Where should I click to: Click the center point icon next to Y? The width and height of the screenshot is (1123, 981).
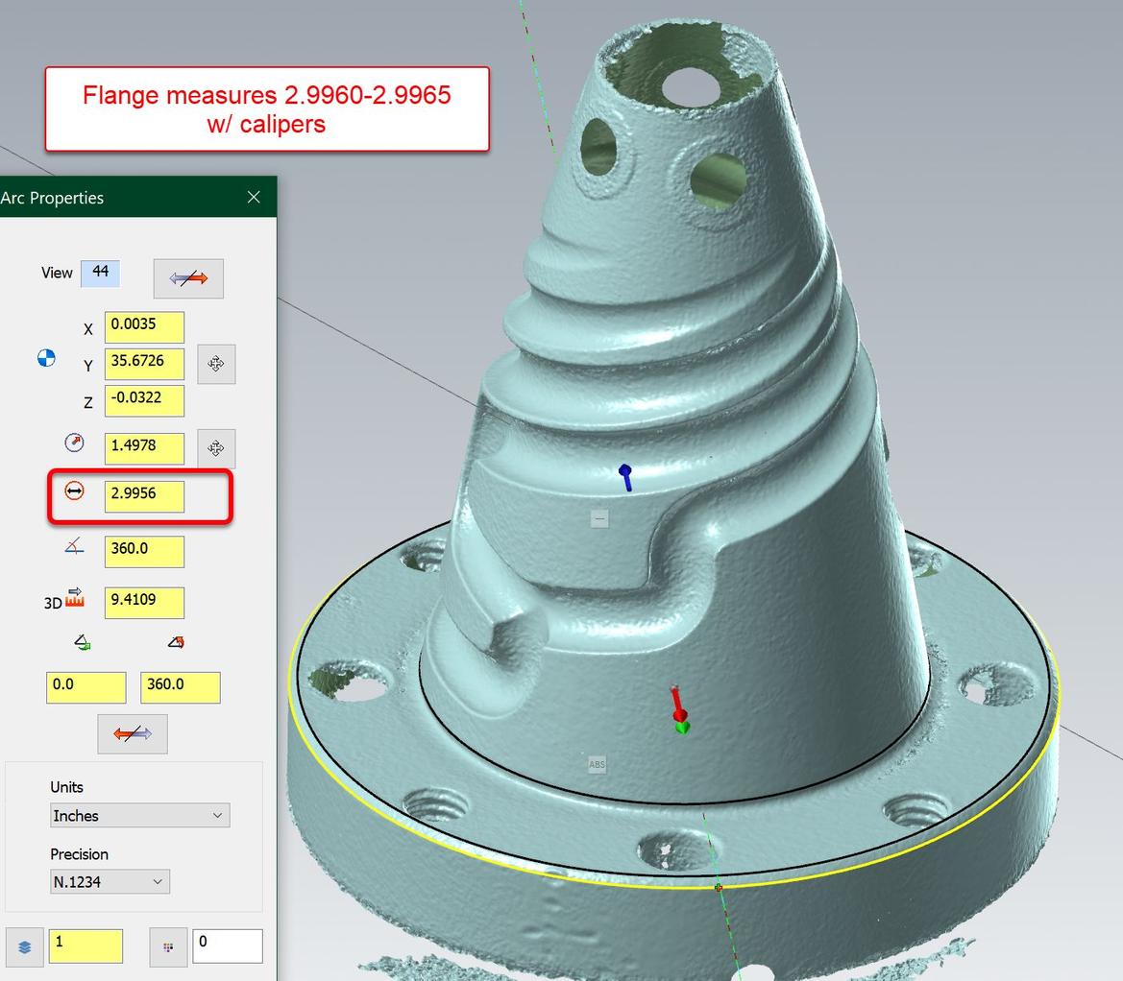[46, 358]
